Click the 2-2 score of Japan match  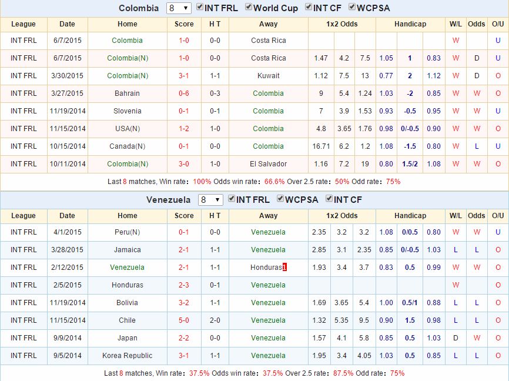tap(184, 338)
